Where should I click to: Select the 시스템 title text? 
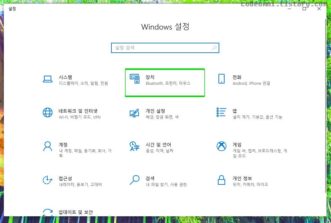coord(65,77)
